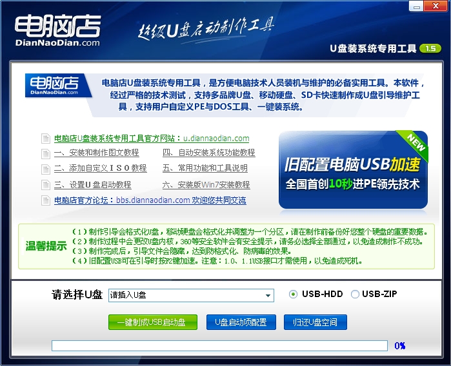Click tip (4) about F2 USB acceleration
Viewport: 451px width, 366px height.
click(217, 261)
